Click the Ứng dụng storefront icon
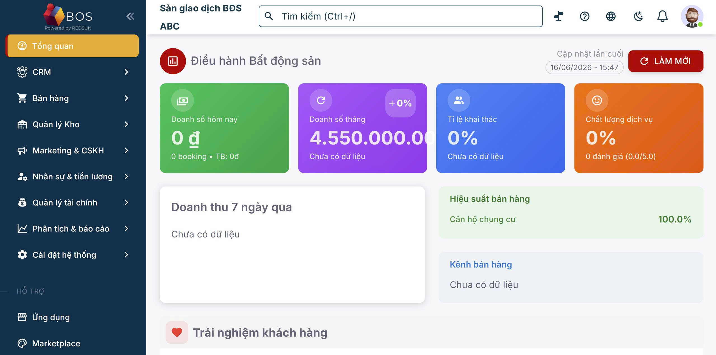 point(22,317)
